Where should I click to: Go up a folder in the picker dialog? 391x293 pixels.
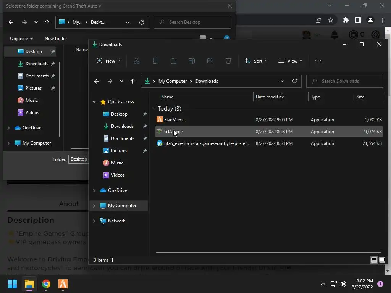pyautogui.click(x=47, y=22)
